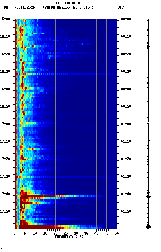
Task: Click the 16:20 PST time label
Action: click(x=5, y=54)
